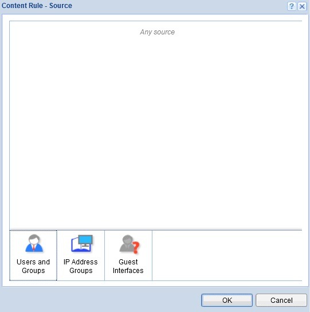
Task: Close the Content Rule - Source dialog
Action: click(x=302, y=6)
